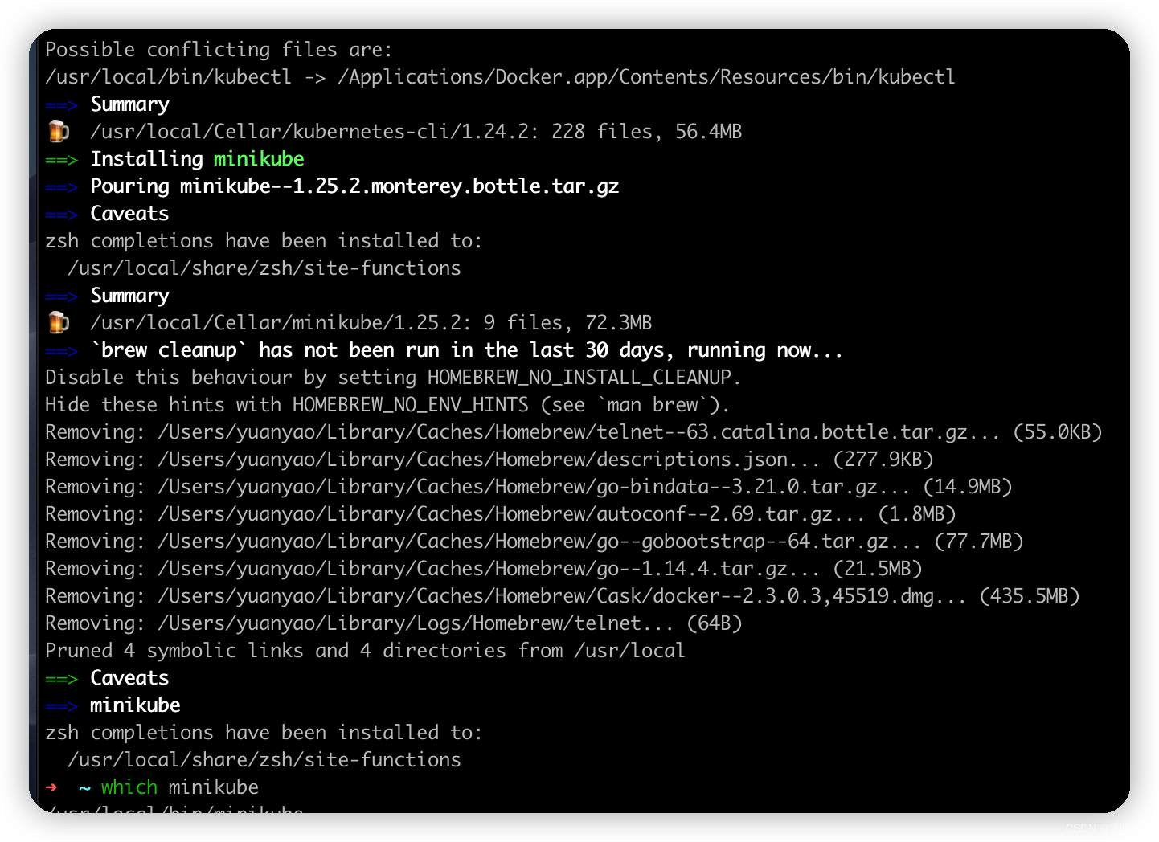Click the lower '/usr/local/share/zsh/site-functions' path above the prompt
Screen dimensions: 1159x842
pos(264,760)
